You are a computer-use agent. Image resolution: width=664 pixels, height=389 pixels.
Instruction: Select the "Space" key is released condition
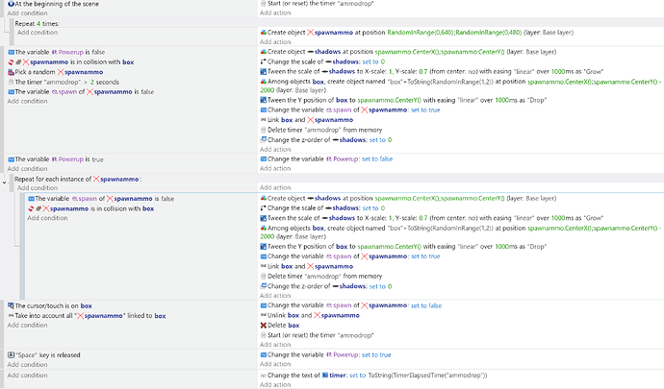coord(44,354)
